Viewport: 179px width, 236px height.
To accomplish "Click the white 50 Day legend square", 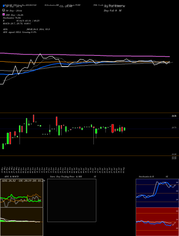I will 4,10.
